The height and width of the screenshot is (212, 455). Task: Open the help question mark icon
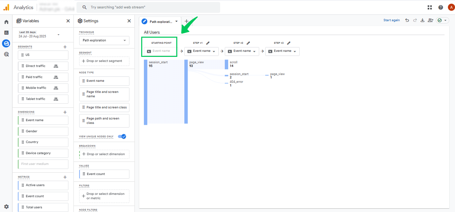[441, 7]
